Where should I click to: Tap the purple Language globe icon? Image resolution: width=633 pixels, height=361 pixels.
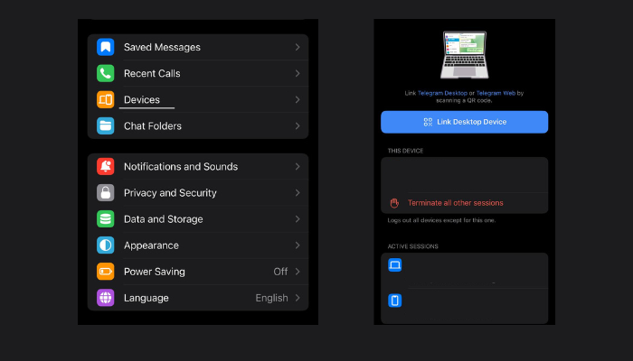point(106,298)
